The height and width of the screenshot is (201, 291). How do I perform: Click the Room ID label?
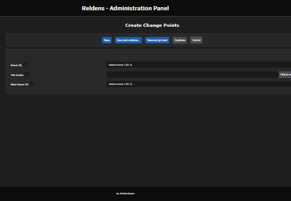point(16,65)
